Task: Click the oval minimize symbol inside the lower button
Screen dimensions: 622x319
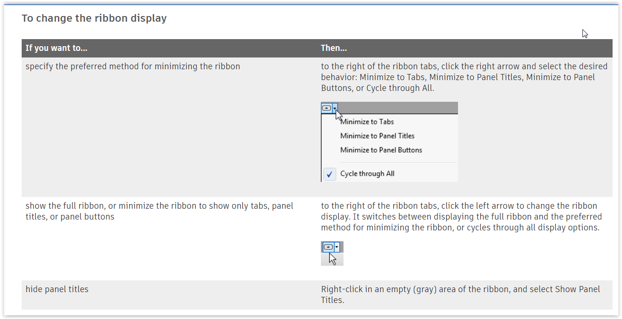Action: pos(328,246)
